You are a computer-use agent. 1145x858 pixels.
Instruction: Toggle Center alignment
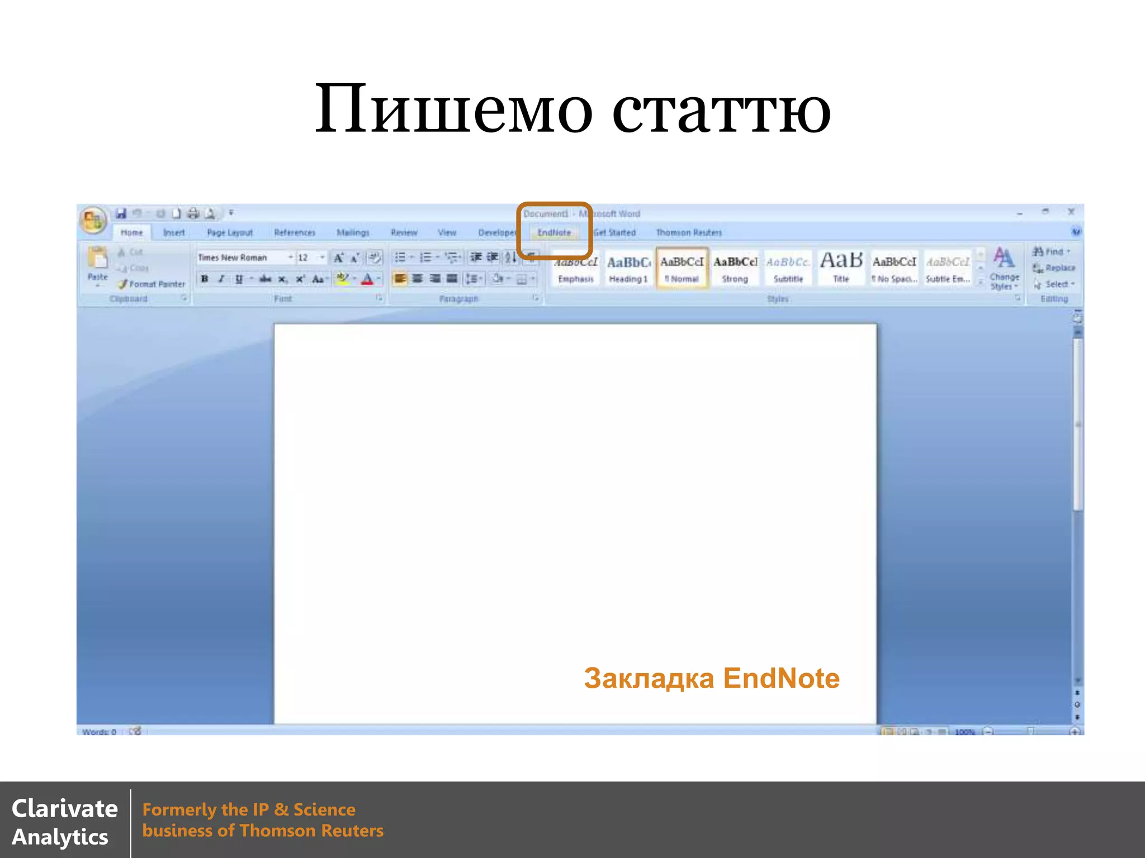pyautogui.click(x=417, y=278)
